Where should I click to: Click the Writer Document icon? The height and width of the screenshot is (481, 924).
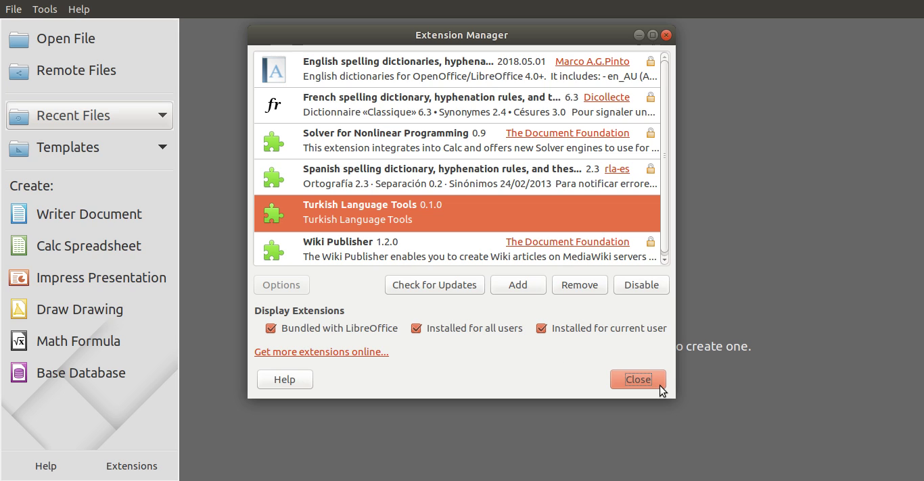19,214
